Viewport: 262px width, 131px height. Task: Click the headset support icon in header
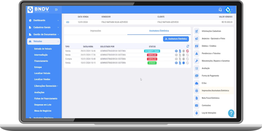click(220, 10)
